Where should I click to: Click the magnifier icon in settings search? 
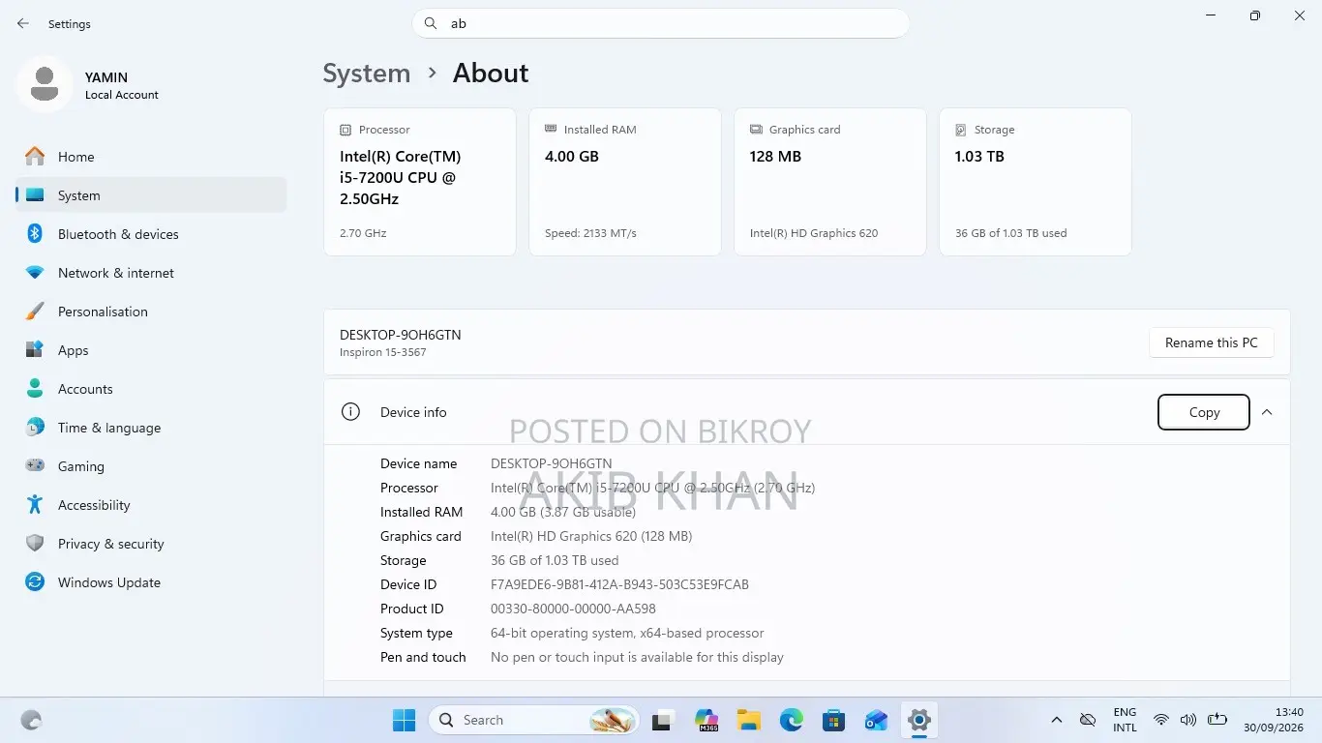point(431,23)
